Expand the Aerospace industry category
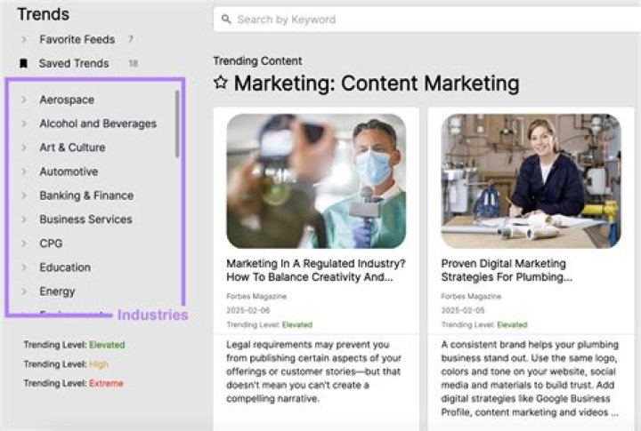The width and height of the screenshot is (641, 431). pyautogui.click(x=24, y=100)
